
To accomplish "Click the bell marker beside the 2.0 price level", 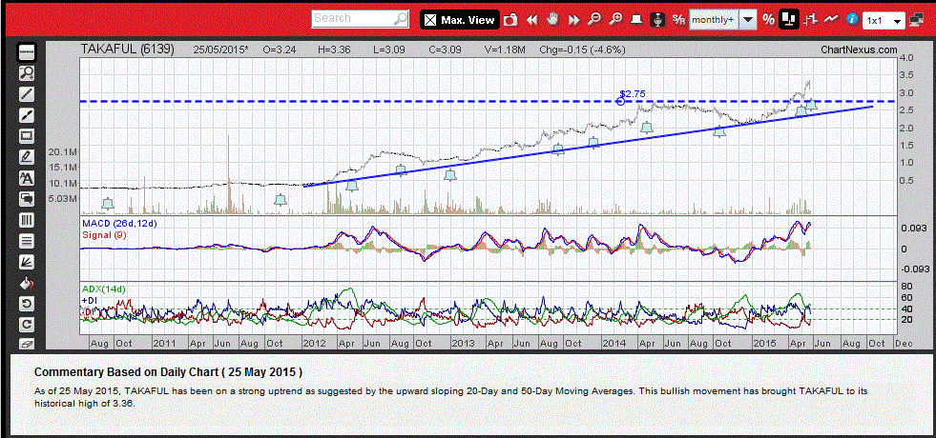I will (x=647, y=127).
